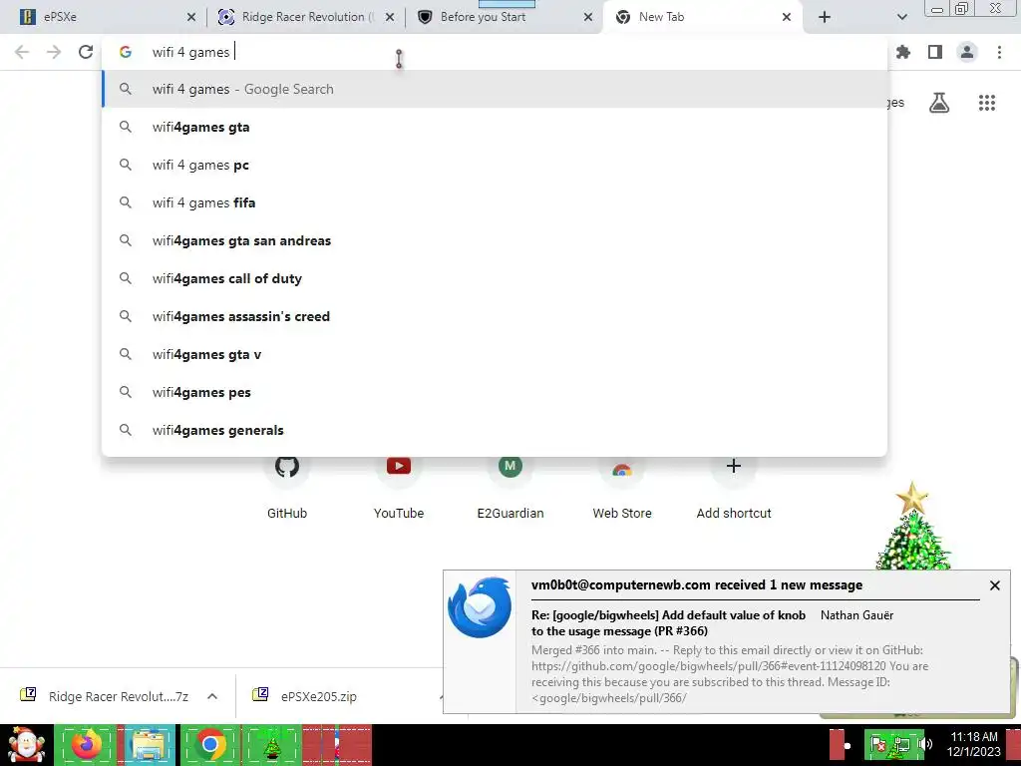Close the Ridge Racer Revolution tab
The image size is (1021, 766).
point(390,18)
